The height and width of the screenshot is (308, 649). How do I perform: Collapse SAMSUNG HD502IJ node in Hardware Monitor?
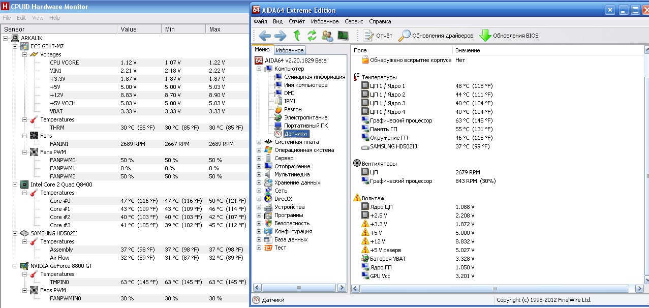tap(15, 233)
